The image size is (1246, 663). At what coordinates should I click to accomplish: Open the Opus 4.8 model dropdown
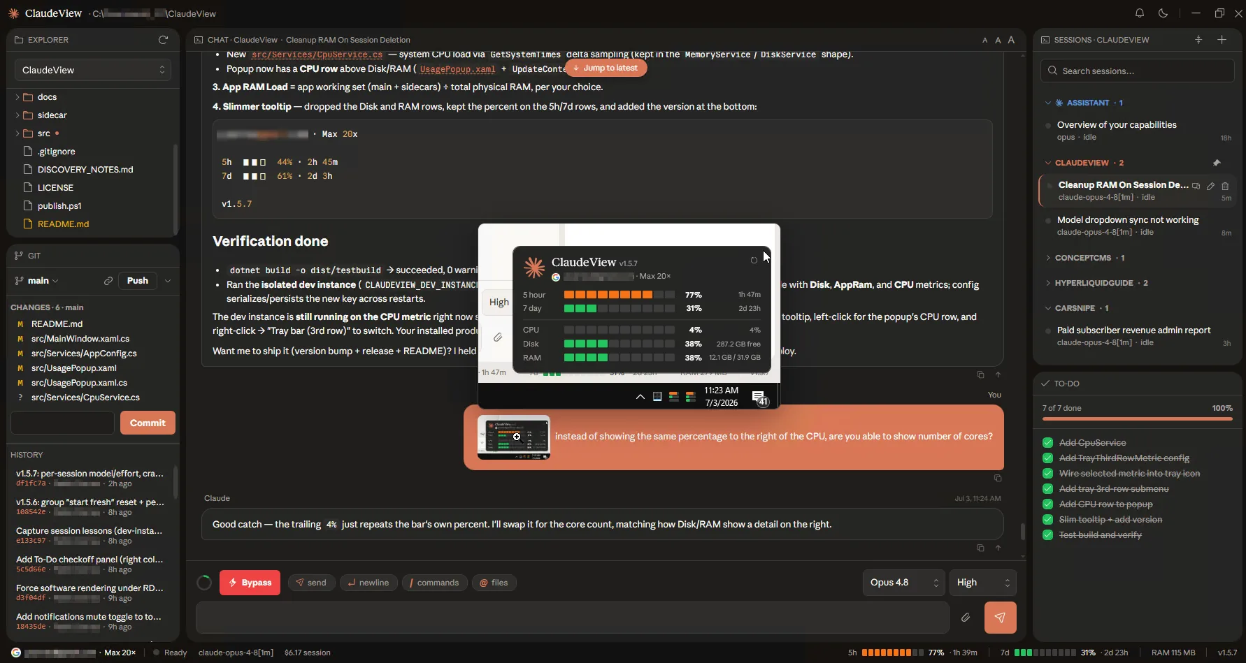coord(904,583)
